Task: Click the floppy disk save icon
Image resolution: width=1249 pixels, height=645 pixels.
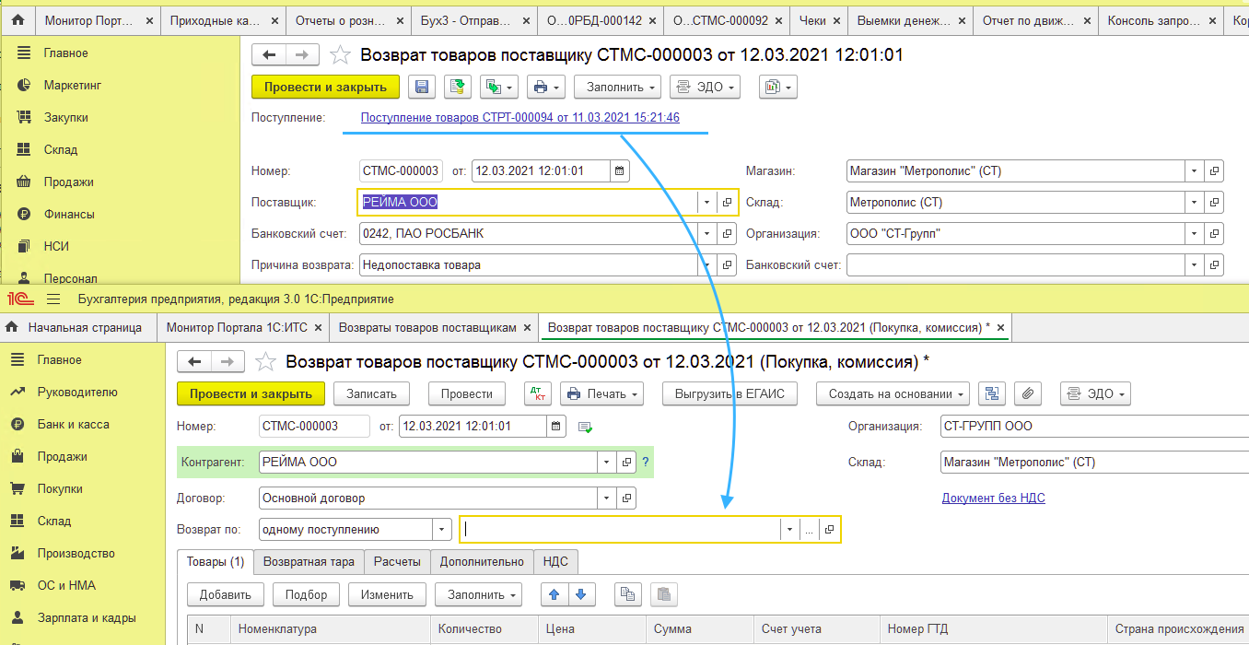Action: coord(422,87)
